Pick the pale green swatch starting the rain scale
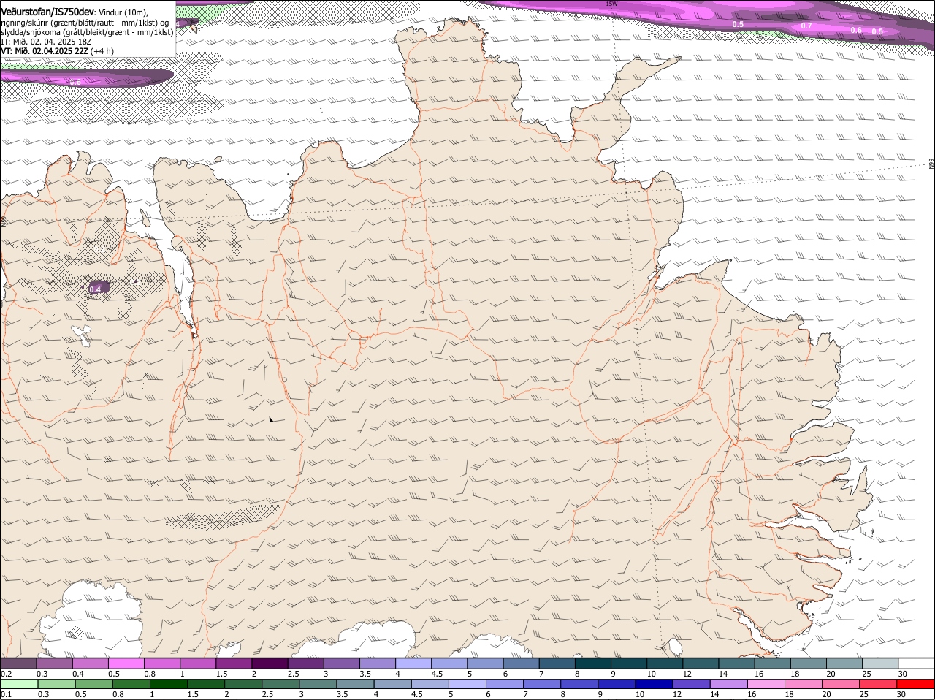 pos(19,684)
